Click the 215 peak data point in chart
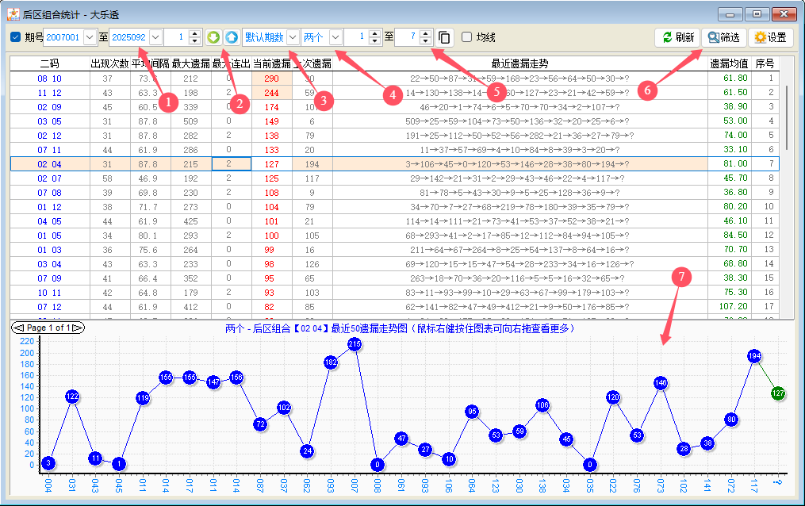Screen dimensions: 805x506 (x=355, y=344)
